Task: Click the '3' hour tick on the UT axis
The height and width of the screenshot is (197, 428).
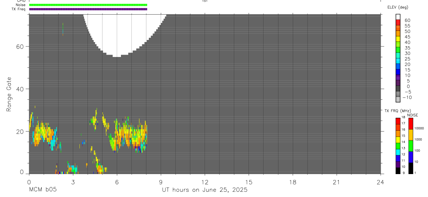Action: [73, 182]
